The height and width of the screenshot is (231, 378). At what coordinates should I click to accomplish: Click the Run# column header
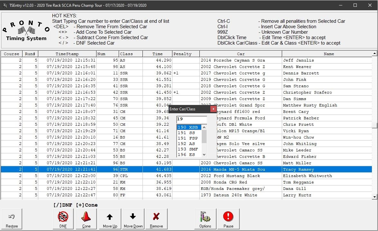coord(30,54)
